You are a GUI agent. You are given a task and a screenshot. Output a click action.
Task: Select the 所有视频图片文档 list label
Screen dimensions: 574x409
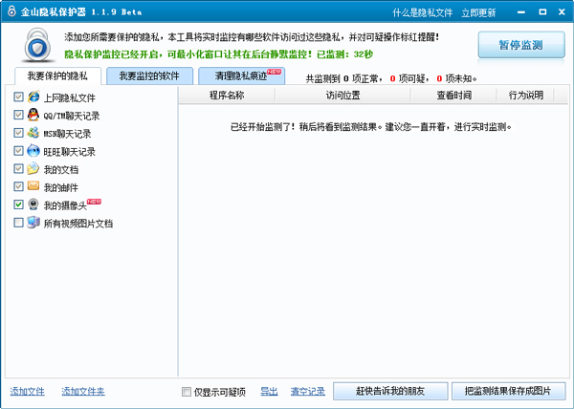(78, 223)
